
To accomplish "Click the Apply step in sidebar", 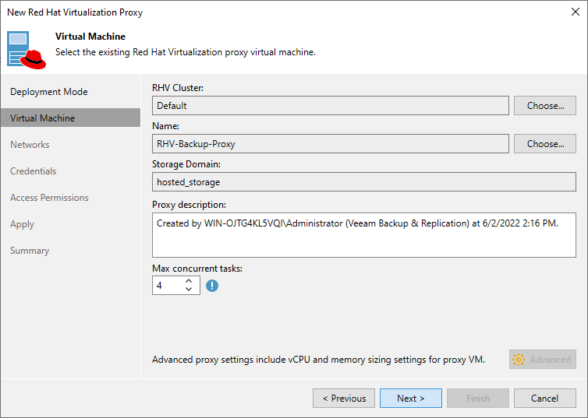I will coord(22,224).
